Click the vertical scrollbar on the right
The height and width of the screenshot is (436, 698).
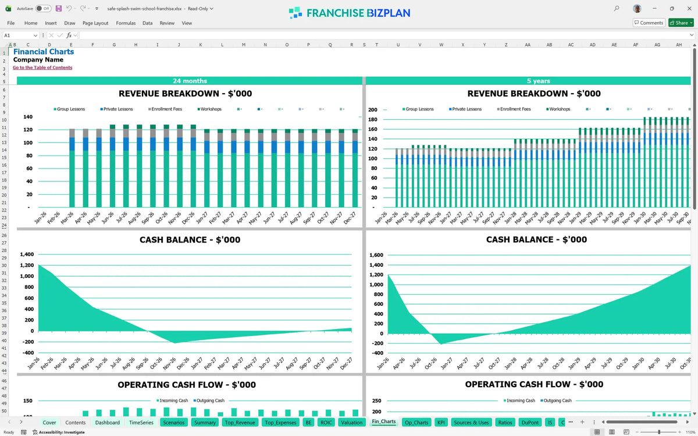click(695, 128)
